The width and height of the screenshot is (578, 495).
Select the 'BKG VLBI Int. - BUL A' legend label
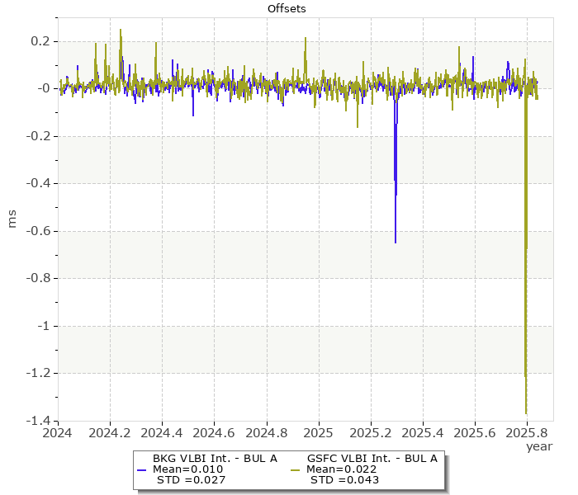tap(215, 458)
